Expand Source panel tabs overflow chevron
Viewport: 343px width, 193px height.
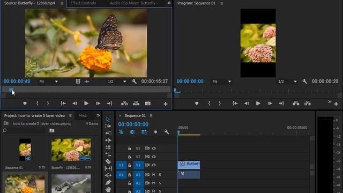pyautogui.click(x=169, y=3)
